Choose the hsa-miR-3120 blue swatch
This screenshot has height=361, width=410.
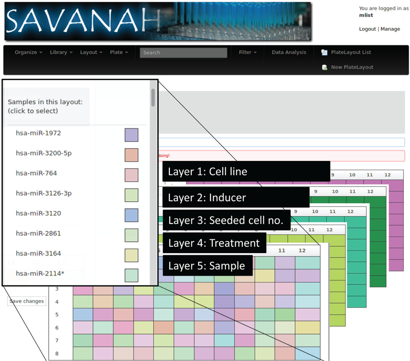pos(131,215)
